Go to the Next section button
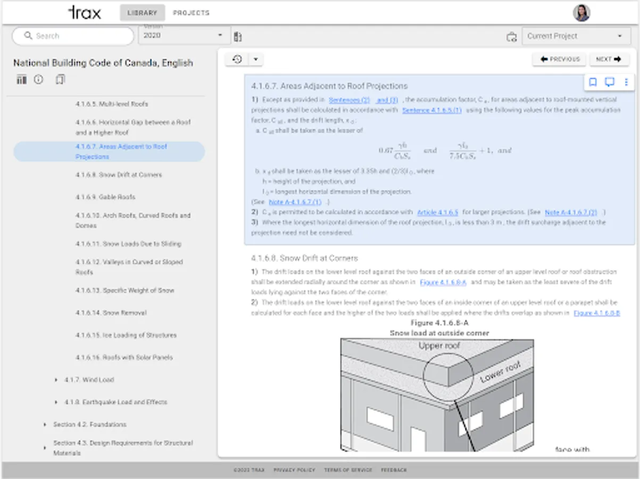This screenshot has height=479, width=640. tap(609, 59)
